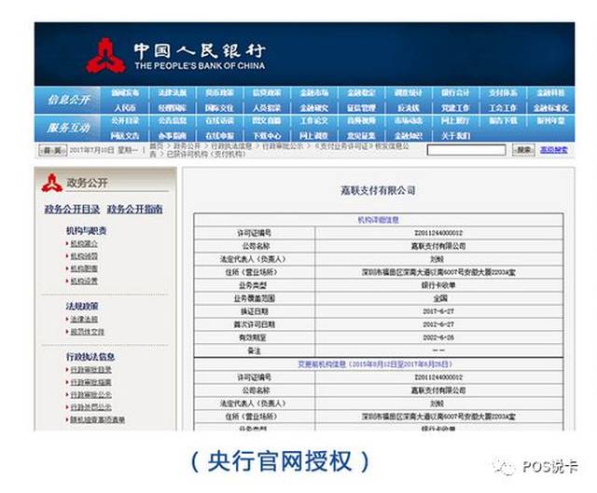
Task: Open 法律法规 under 法规政策 in the sidebar
Action: coord(84,319)
